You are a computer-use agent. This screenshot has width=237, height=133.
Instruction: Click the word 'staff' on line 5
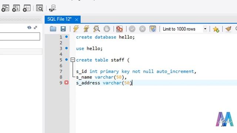pos(118,60)
